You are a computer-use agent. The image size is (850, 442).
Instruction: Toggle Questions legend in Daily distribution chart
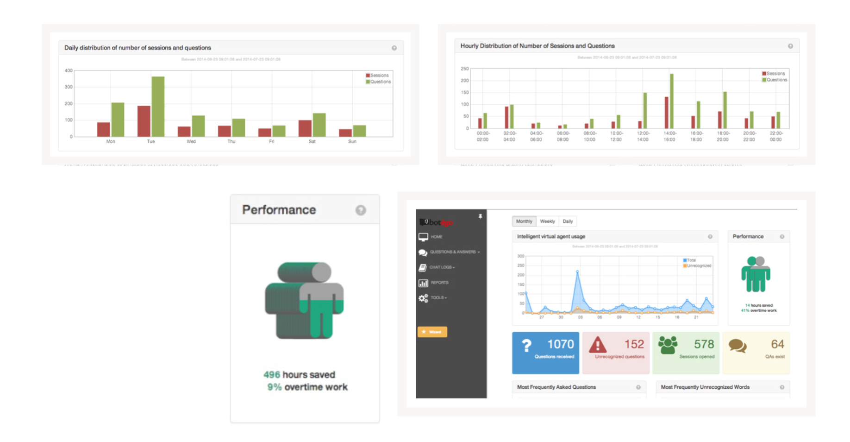[x=378, y=82]
